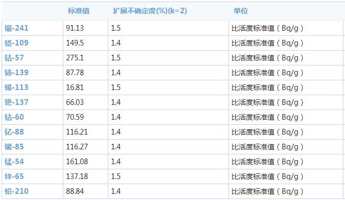Screen dimensions: 345x200
Task: Click the uncertainty 1.4 in 铅-210 row
Action: (x=116, y=191)
